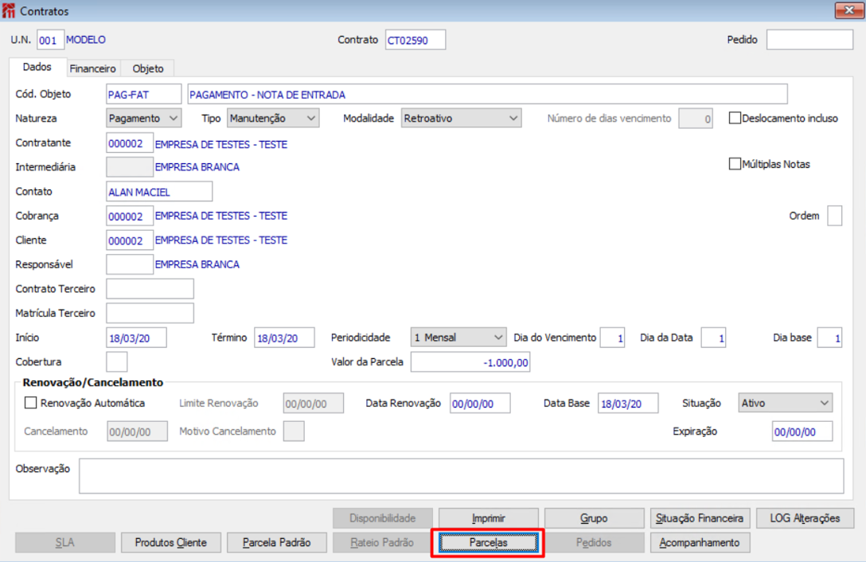Click the Limite Renovação date field

click(313, 404)
